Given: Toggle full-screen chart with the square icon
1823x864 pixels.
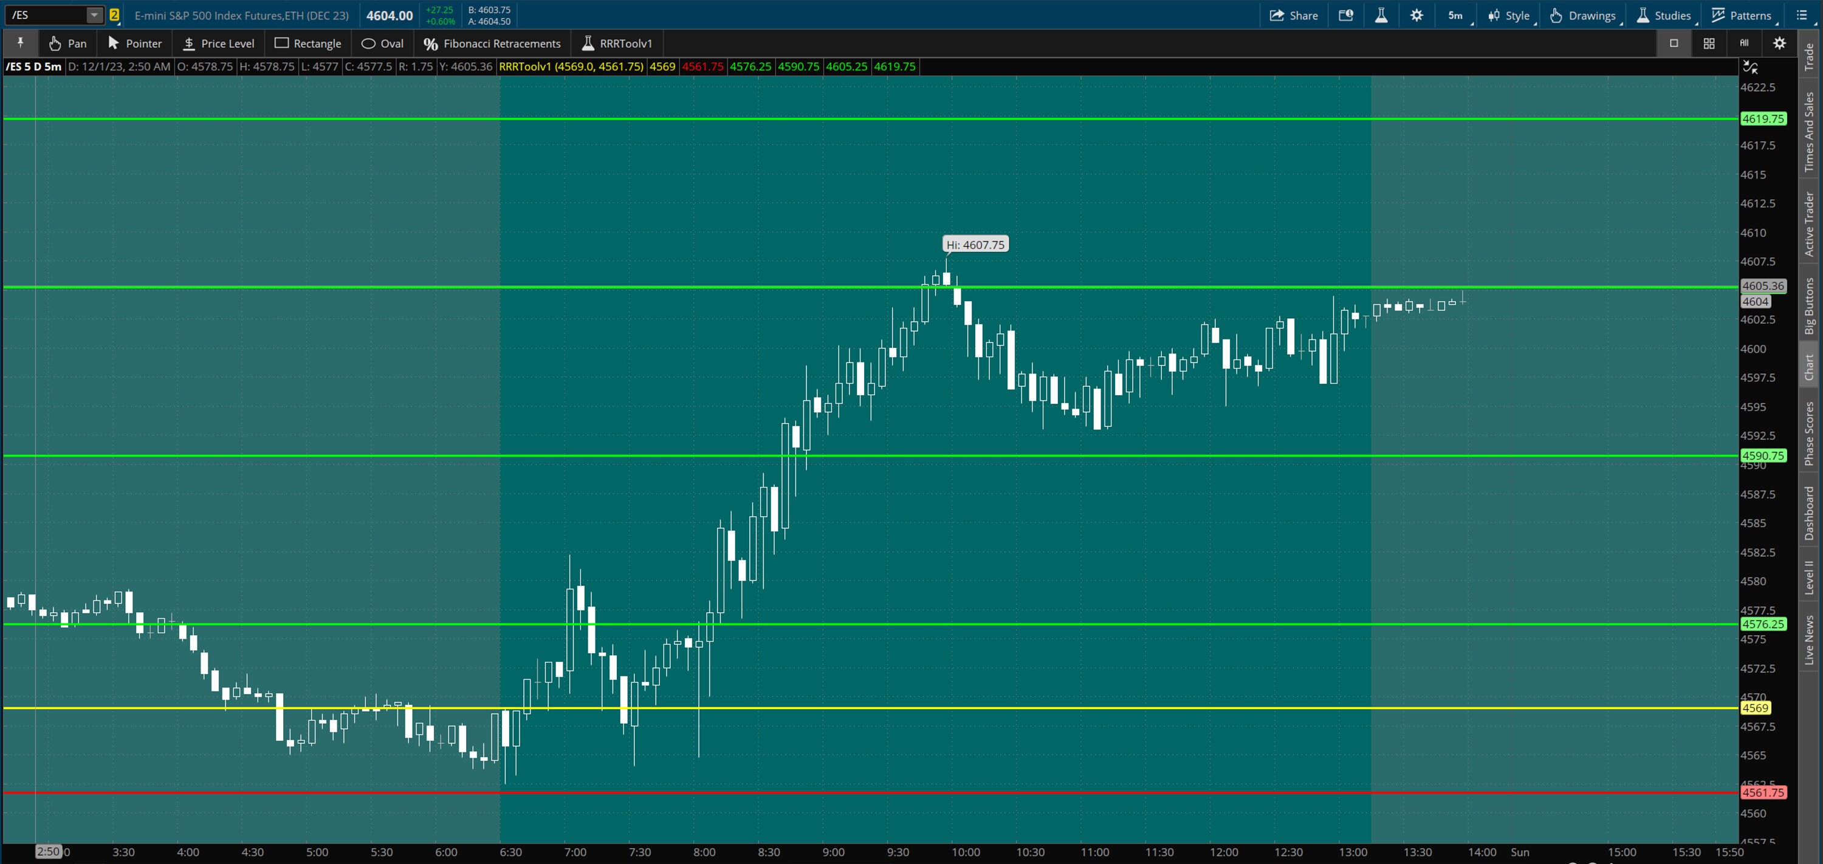Looking at the screenshot, I should coord(1674,43).
